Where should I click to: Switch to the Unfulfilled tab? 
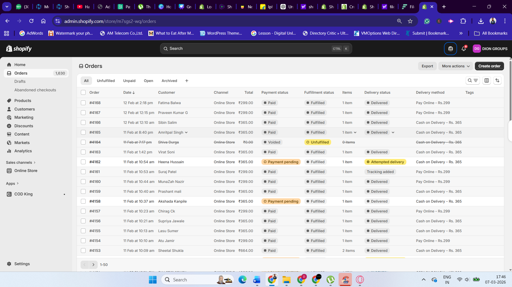point(106,81)
